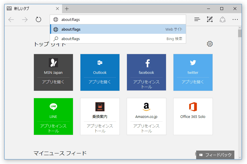This screenshot has height=164, width=247.
Task: Click magnifier icon of Bing suggestion
Action: (56, 39)
